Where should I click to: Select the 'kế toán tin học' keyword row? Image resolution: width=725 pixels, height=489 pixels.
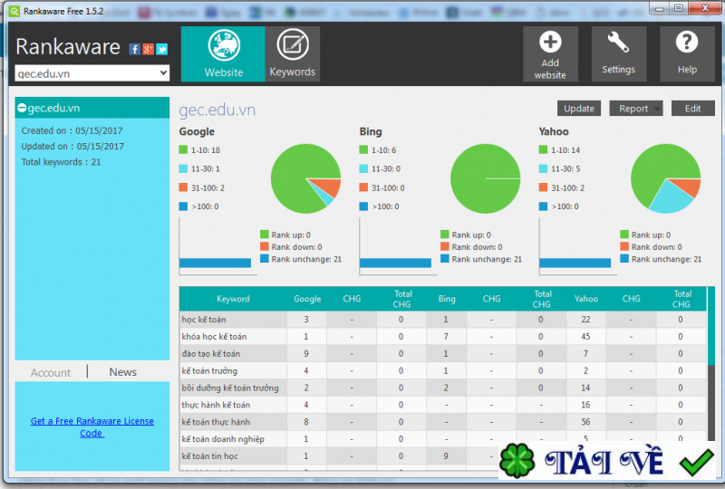pos(339,456)
